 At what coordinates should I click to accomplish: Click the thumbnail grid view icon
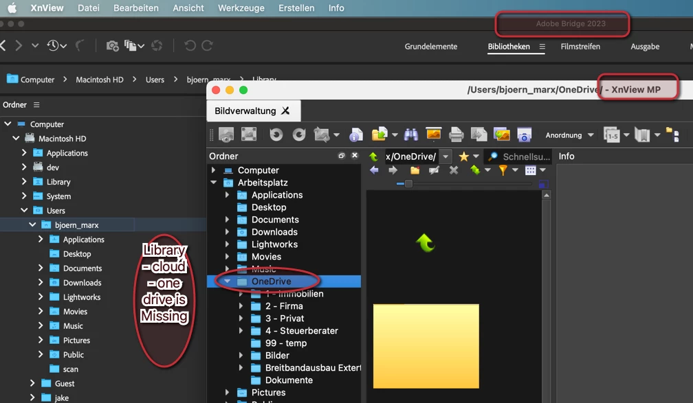pyautogui.click(x=530, y=170)
